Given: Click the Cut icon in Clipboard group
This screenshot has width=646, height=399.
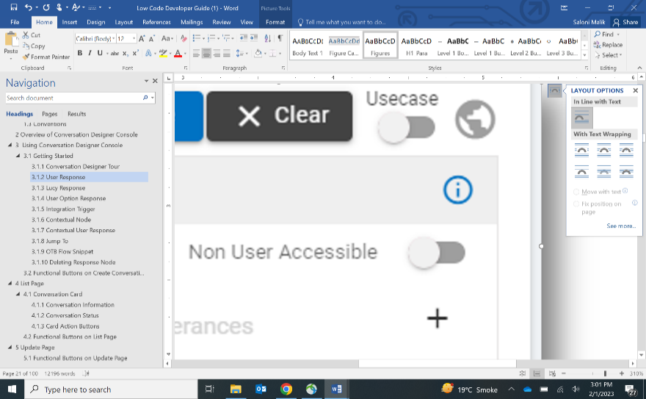Looking at the screenshot, I should coord(32,35).
